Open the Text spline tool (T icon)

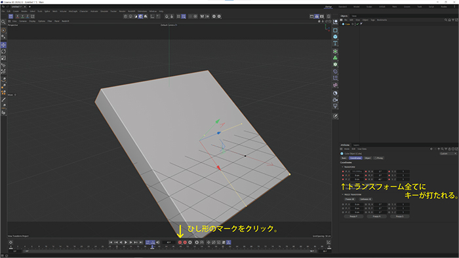[x=335, y=43]
